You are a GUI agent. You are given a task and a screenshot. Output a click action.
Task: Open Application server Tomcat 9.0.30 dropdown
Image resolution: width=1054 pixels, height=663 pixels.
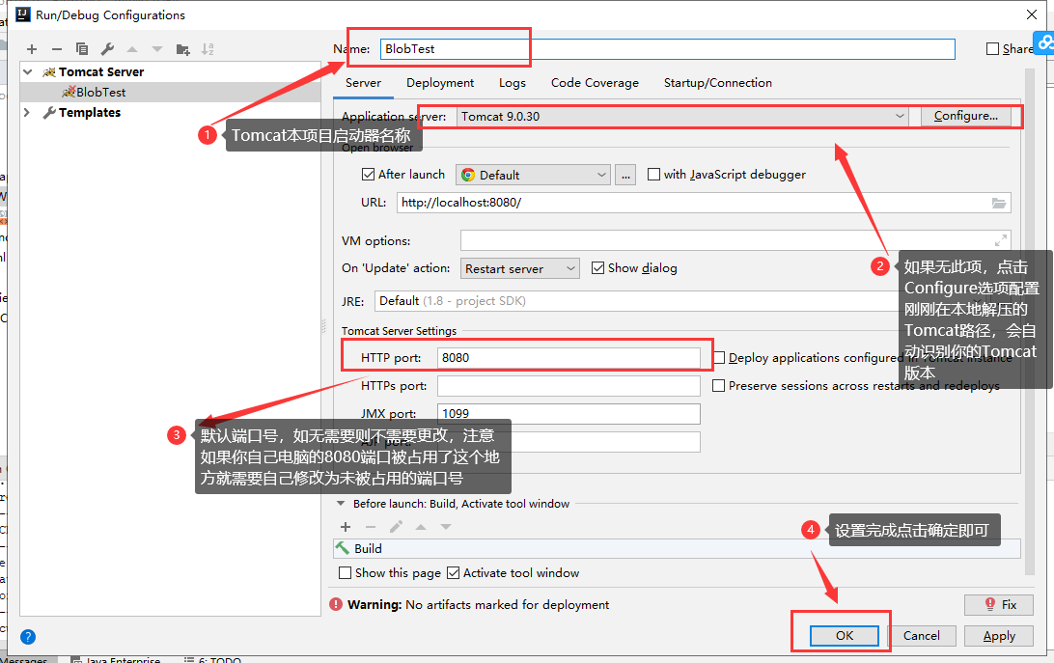[x=682, y=117]
